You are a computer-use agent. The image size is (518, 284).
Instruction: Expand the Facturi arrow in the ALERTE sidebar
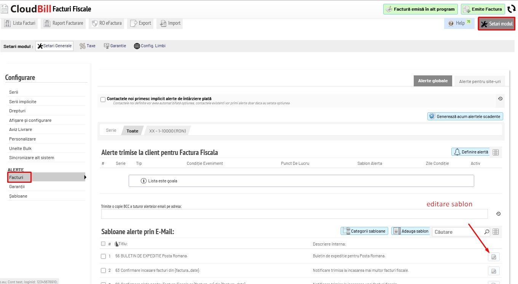point(85,177)
